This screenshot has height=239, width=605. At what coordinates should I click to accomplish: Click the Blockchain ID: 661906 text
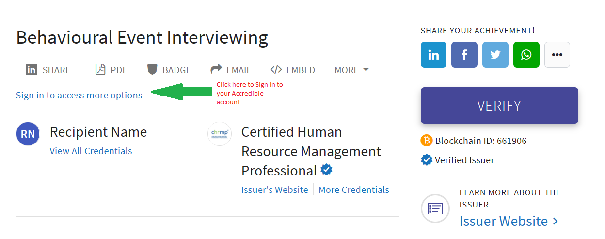coord(481,141)
